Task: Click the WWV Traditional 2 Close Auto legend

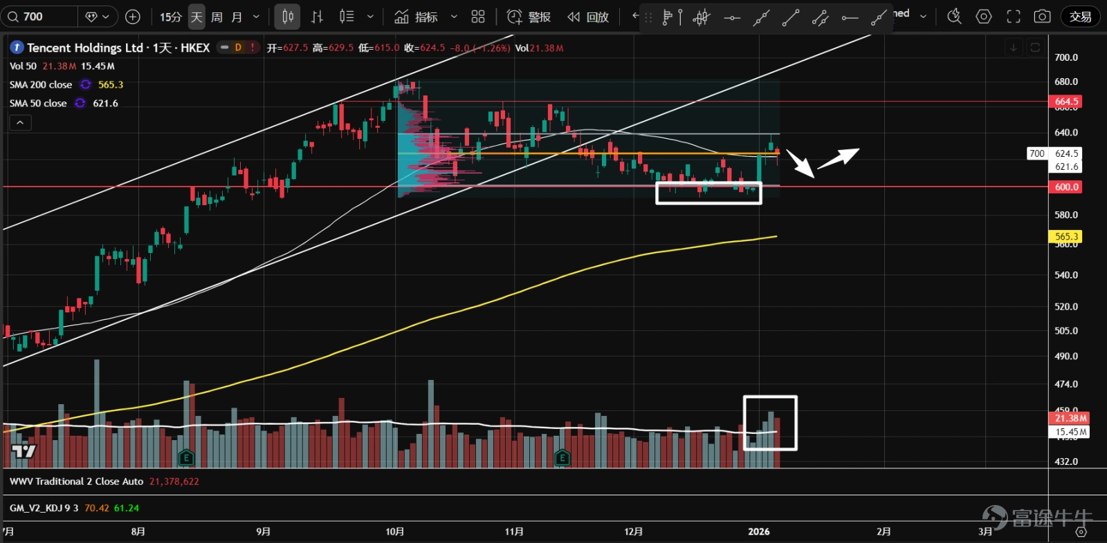Action: point(76,482)
